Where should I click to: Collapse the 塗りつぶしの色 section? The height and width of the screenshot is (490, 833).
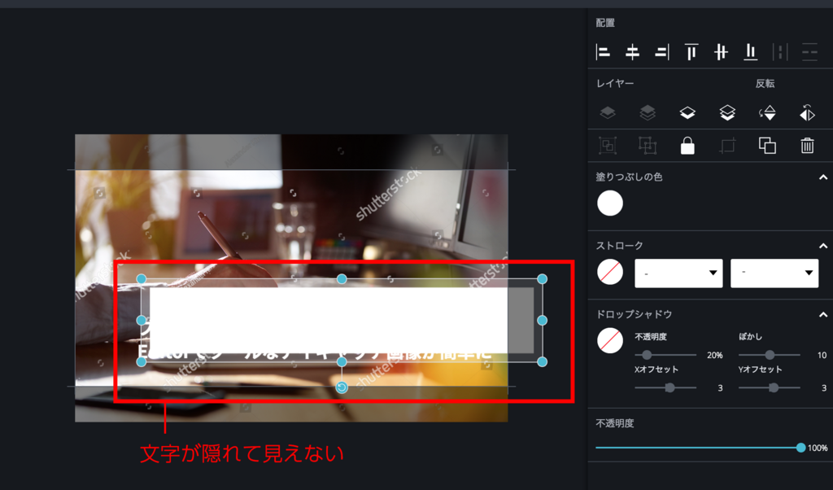(822, 175)
